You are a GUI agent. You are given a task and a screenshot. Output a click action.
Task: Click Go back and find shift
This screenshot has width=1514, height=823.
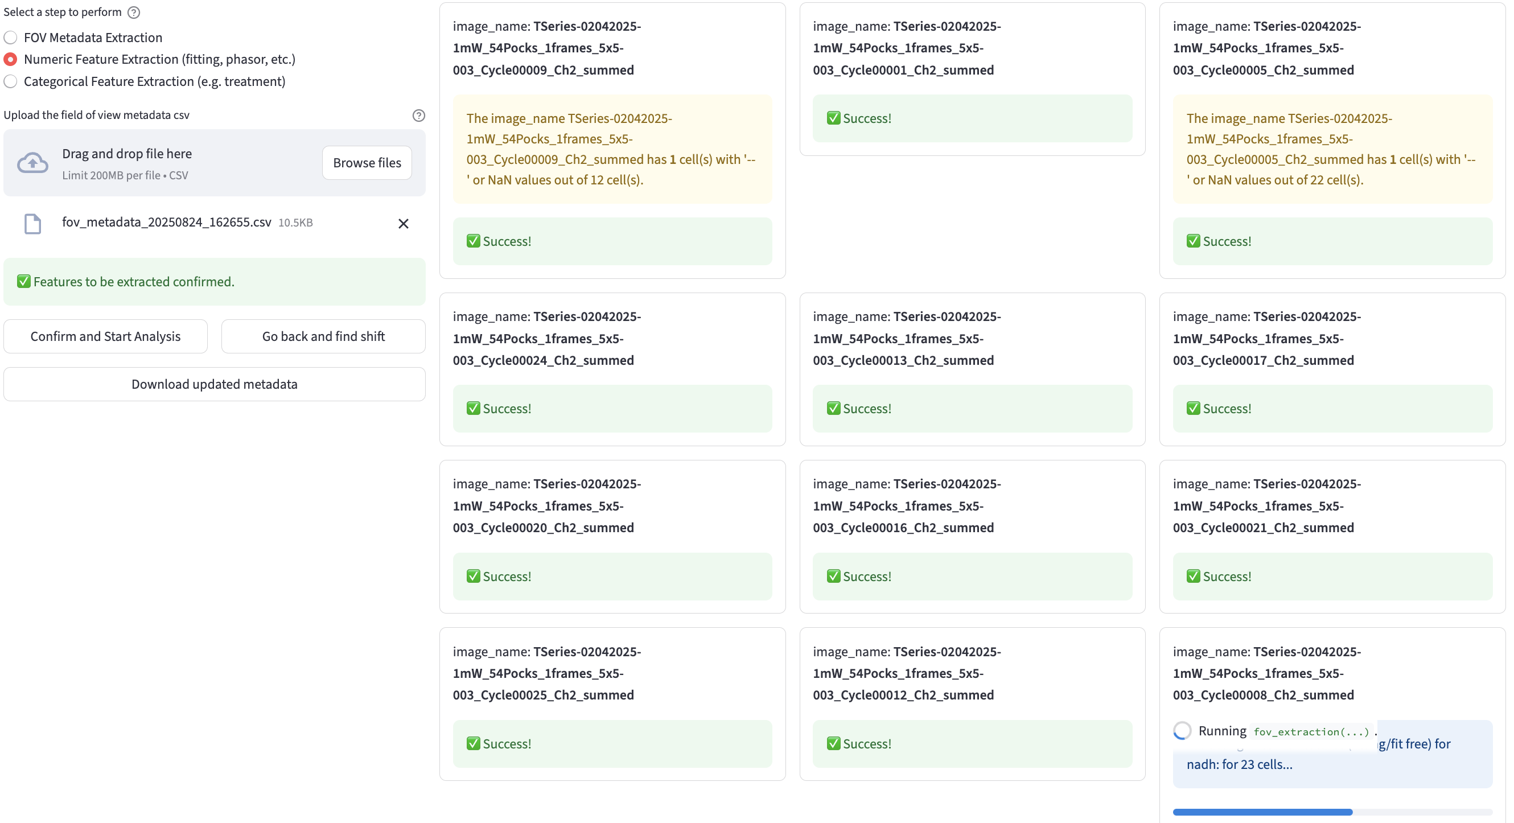tap(323, 336)
